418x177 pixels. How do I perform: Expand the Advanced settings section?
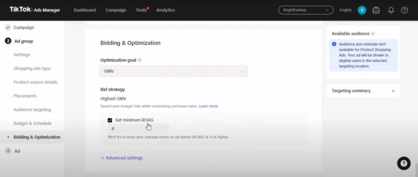tap(122, 158)
